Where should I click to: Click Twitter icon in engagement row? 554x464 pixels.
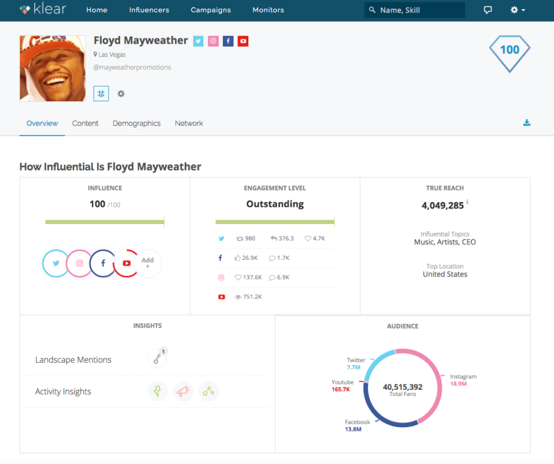coord(221,239)
